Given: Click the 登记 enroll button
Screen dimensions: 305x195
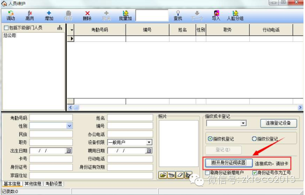Looking at the screenshot, I should [x=223, y=150].
